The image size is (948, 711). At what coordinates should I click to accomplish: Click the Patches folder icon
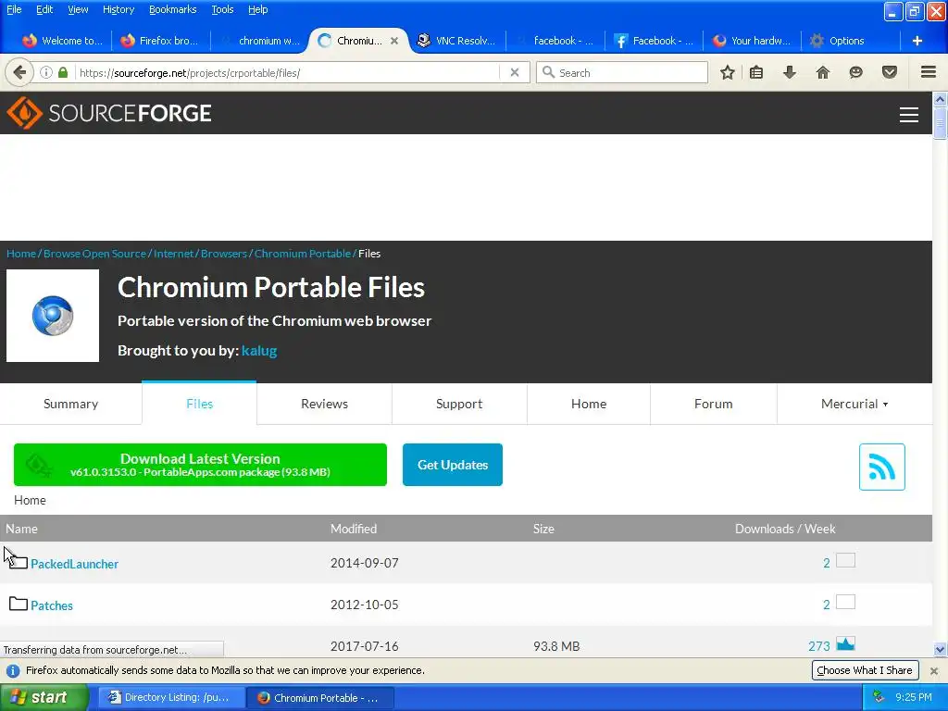click(x=19, y=604)
